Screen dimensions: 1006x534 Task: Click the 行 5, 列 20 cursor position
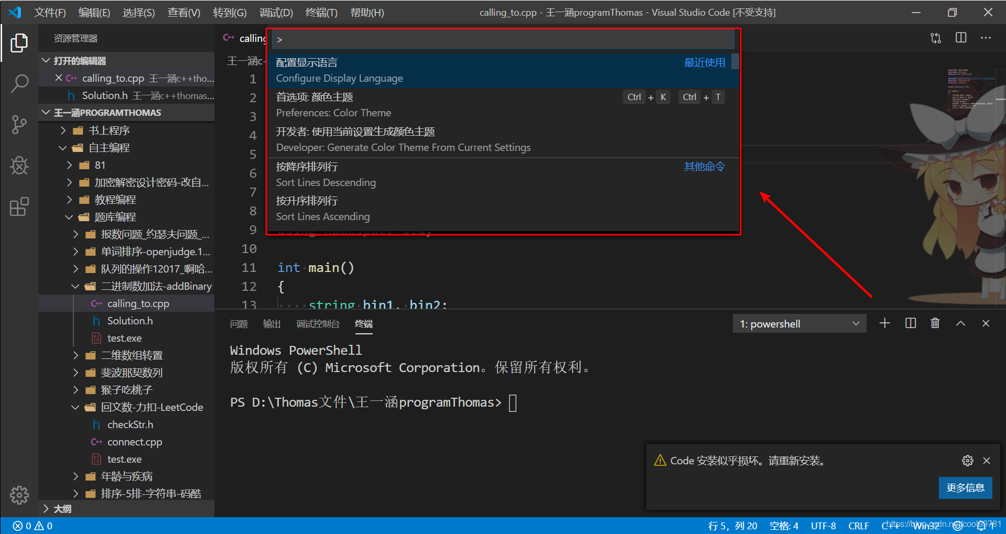pos(732,526)
